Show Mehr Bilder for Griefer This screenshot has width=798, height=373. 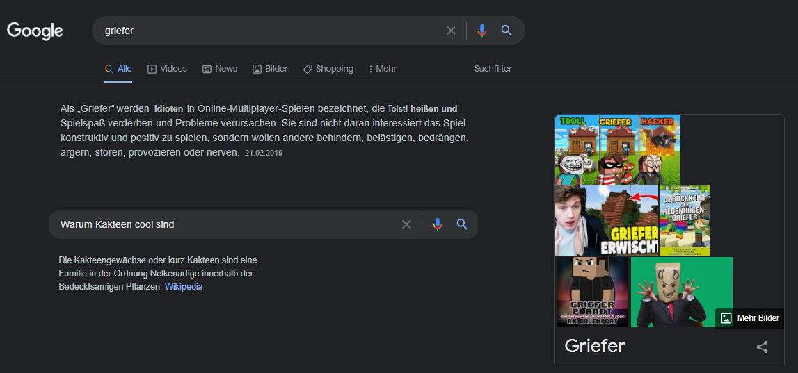750,318
